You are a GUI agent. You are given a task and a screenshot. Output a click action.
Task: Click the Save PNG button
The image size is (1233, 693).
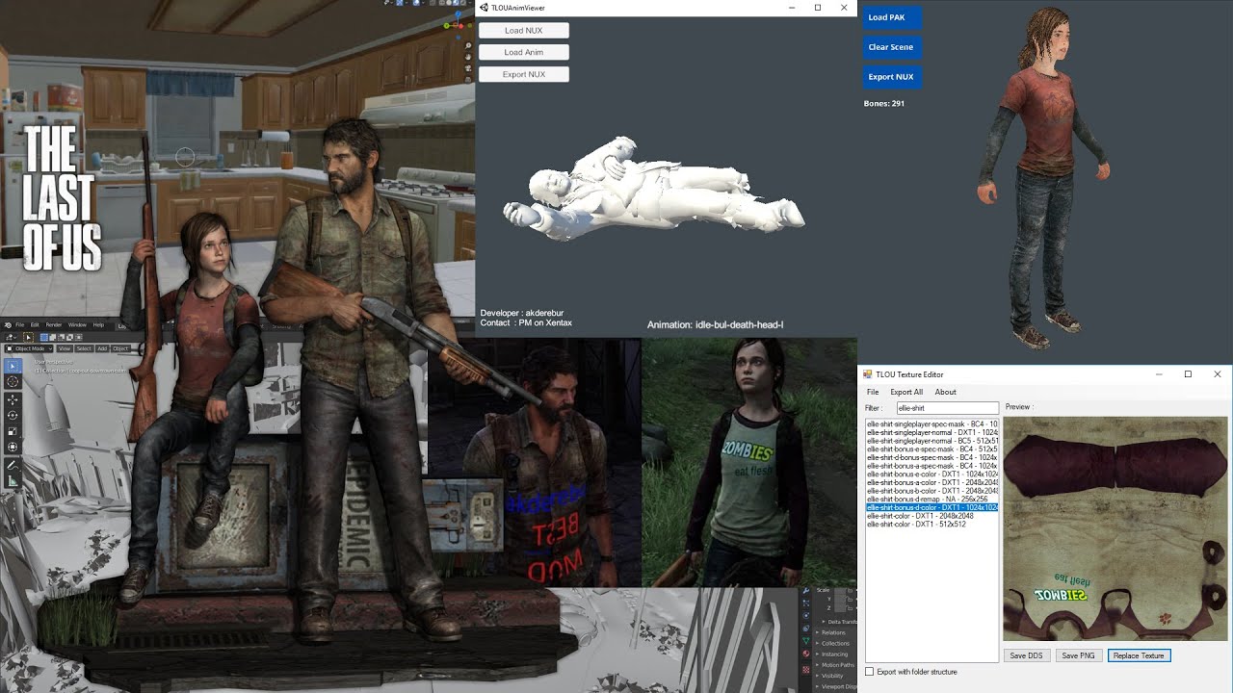tap(1079, 655)
